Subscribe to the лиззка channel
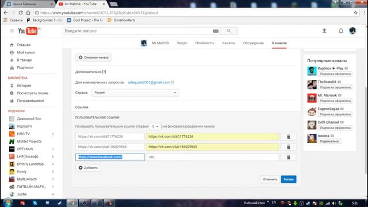Viewport: 368px width, 207px height. pyautogui.click(x=329, y=141)
